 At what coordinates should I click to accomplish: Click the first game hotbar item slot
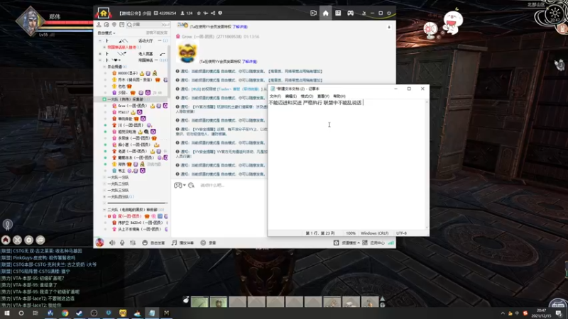(200, 302)
